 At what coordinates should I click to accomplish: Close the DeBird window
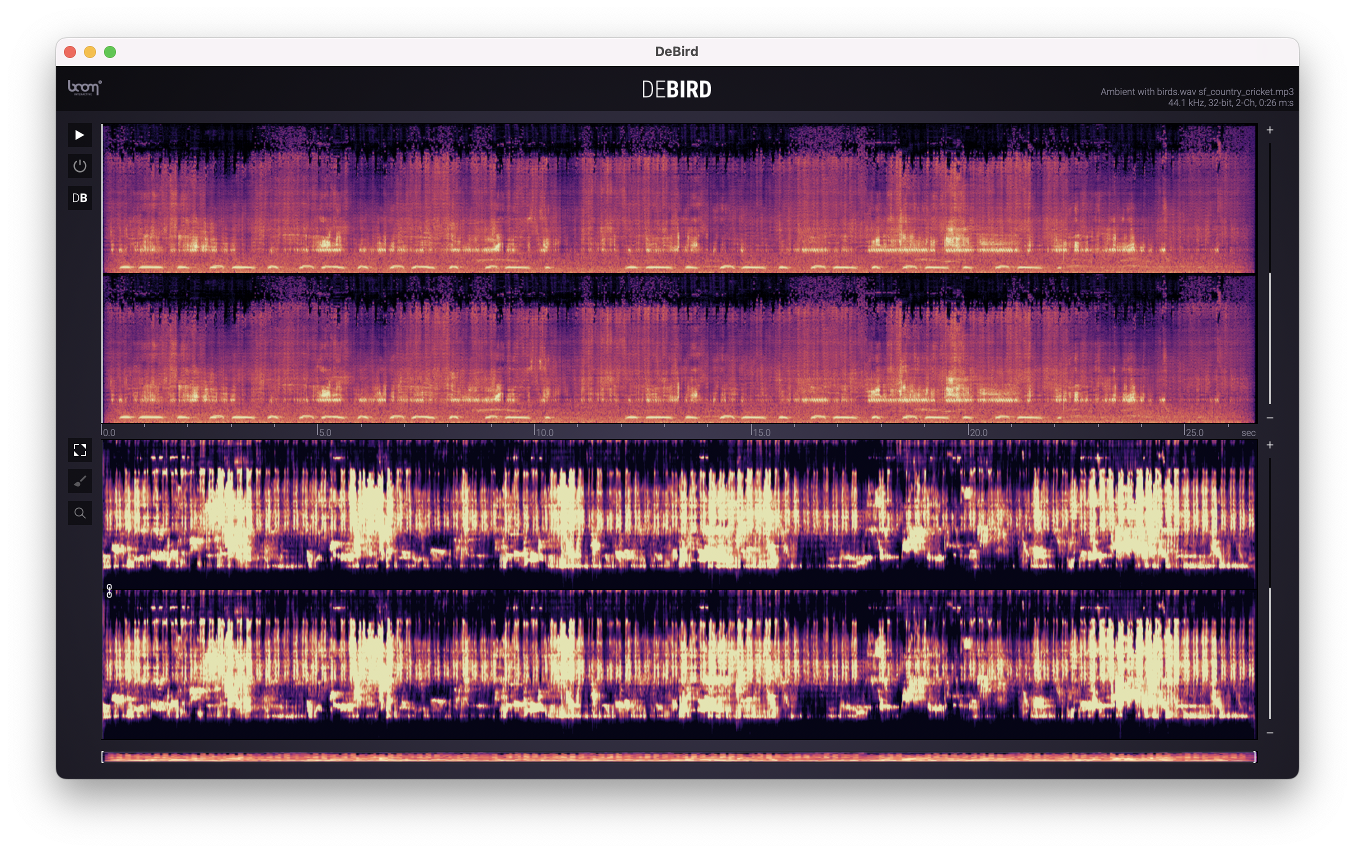(x=70, y=52)
